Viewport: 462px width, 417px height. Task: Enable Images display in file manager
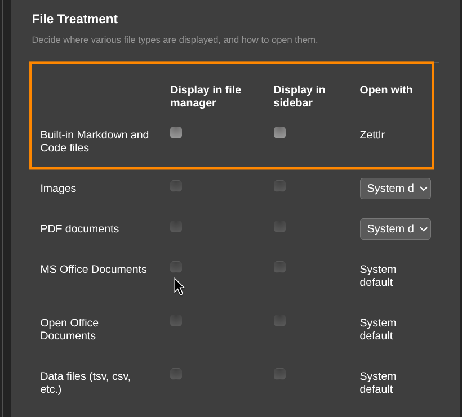(176, 186)
